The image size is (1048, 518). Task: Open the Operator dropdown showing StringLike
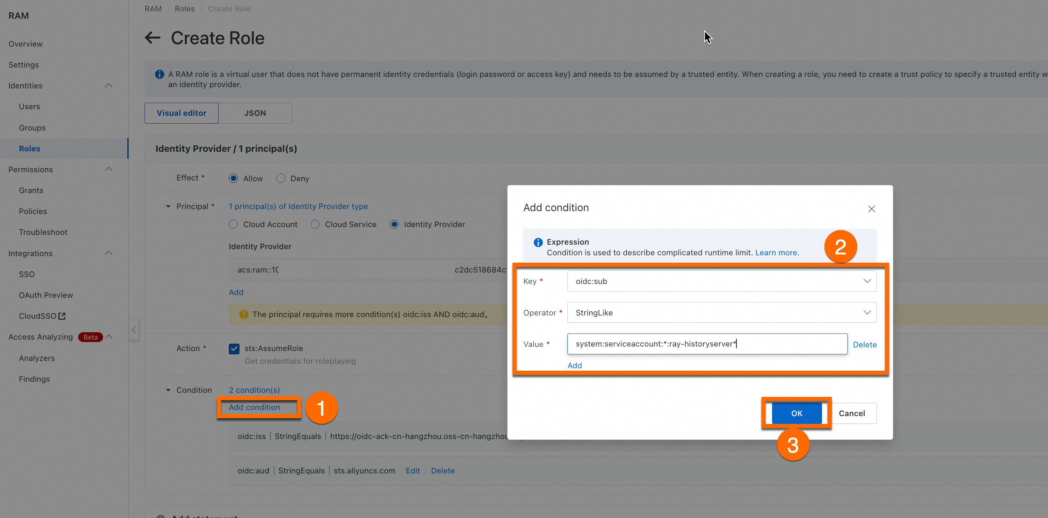click(x=721, y=313)
